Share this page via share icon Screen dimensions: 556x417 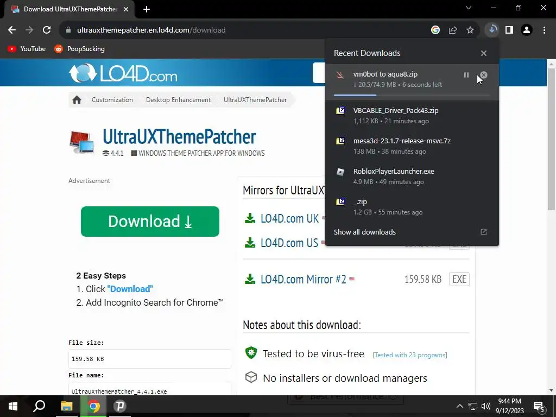[x=453, y=30]
